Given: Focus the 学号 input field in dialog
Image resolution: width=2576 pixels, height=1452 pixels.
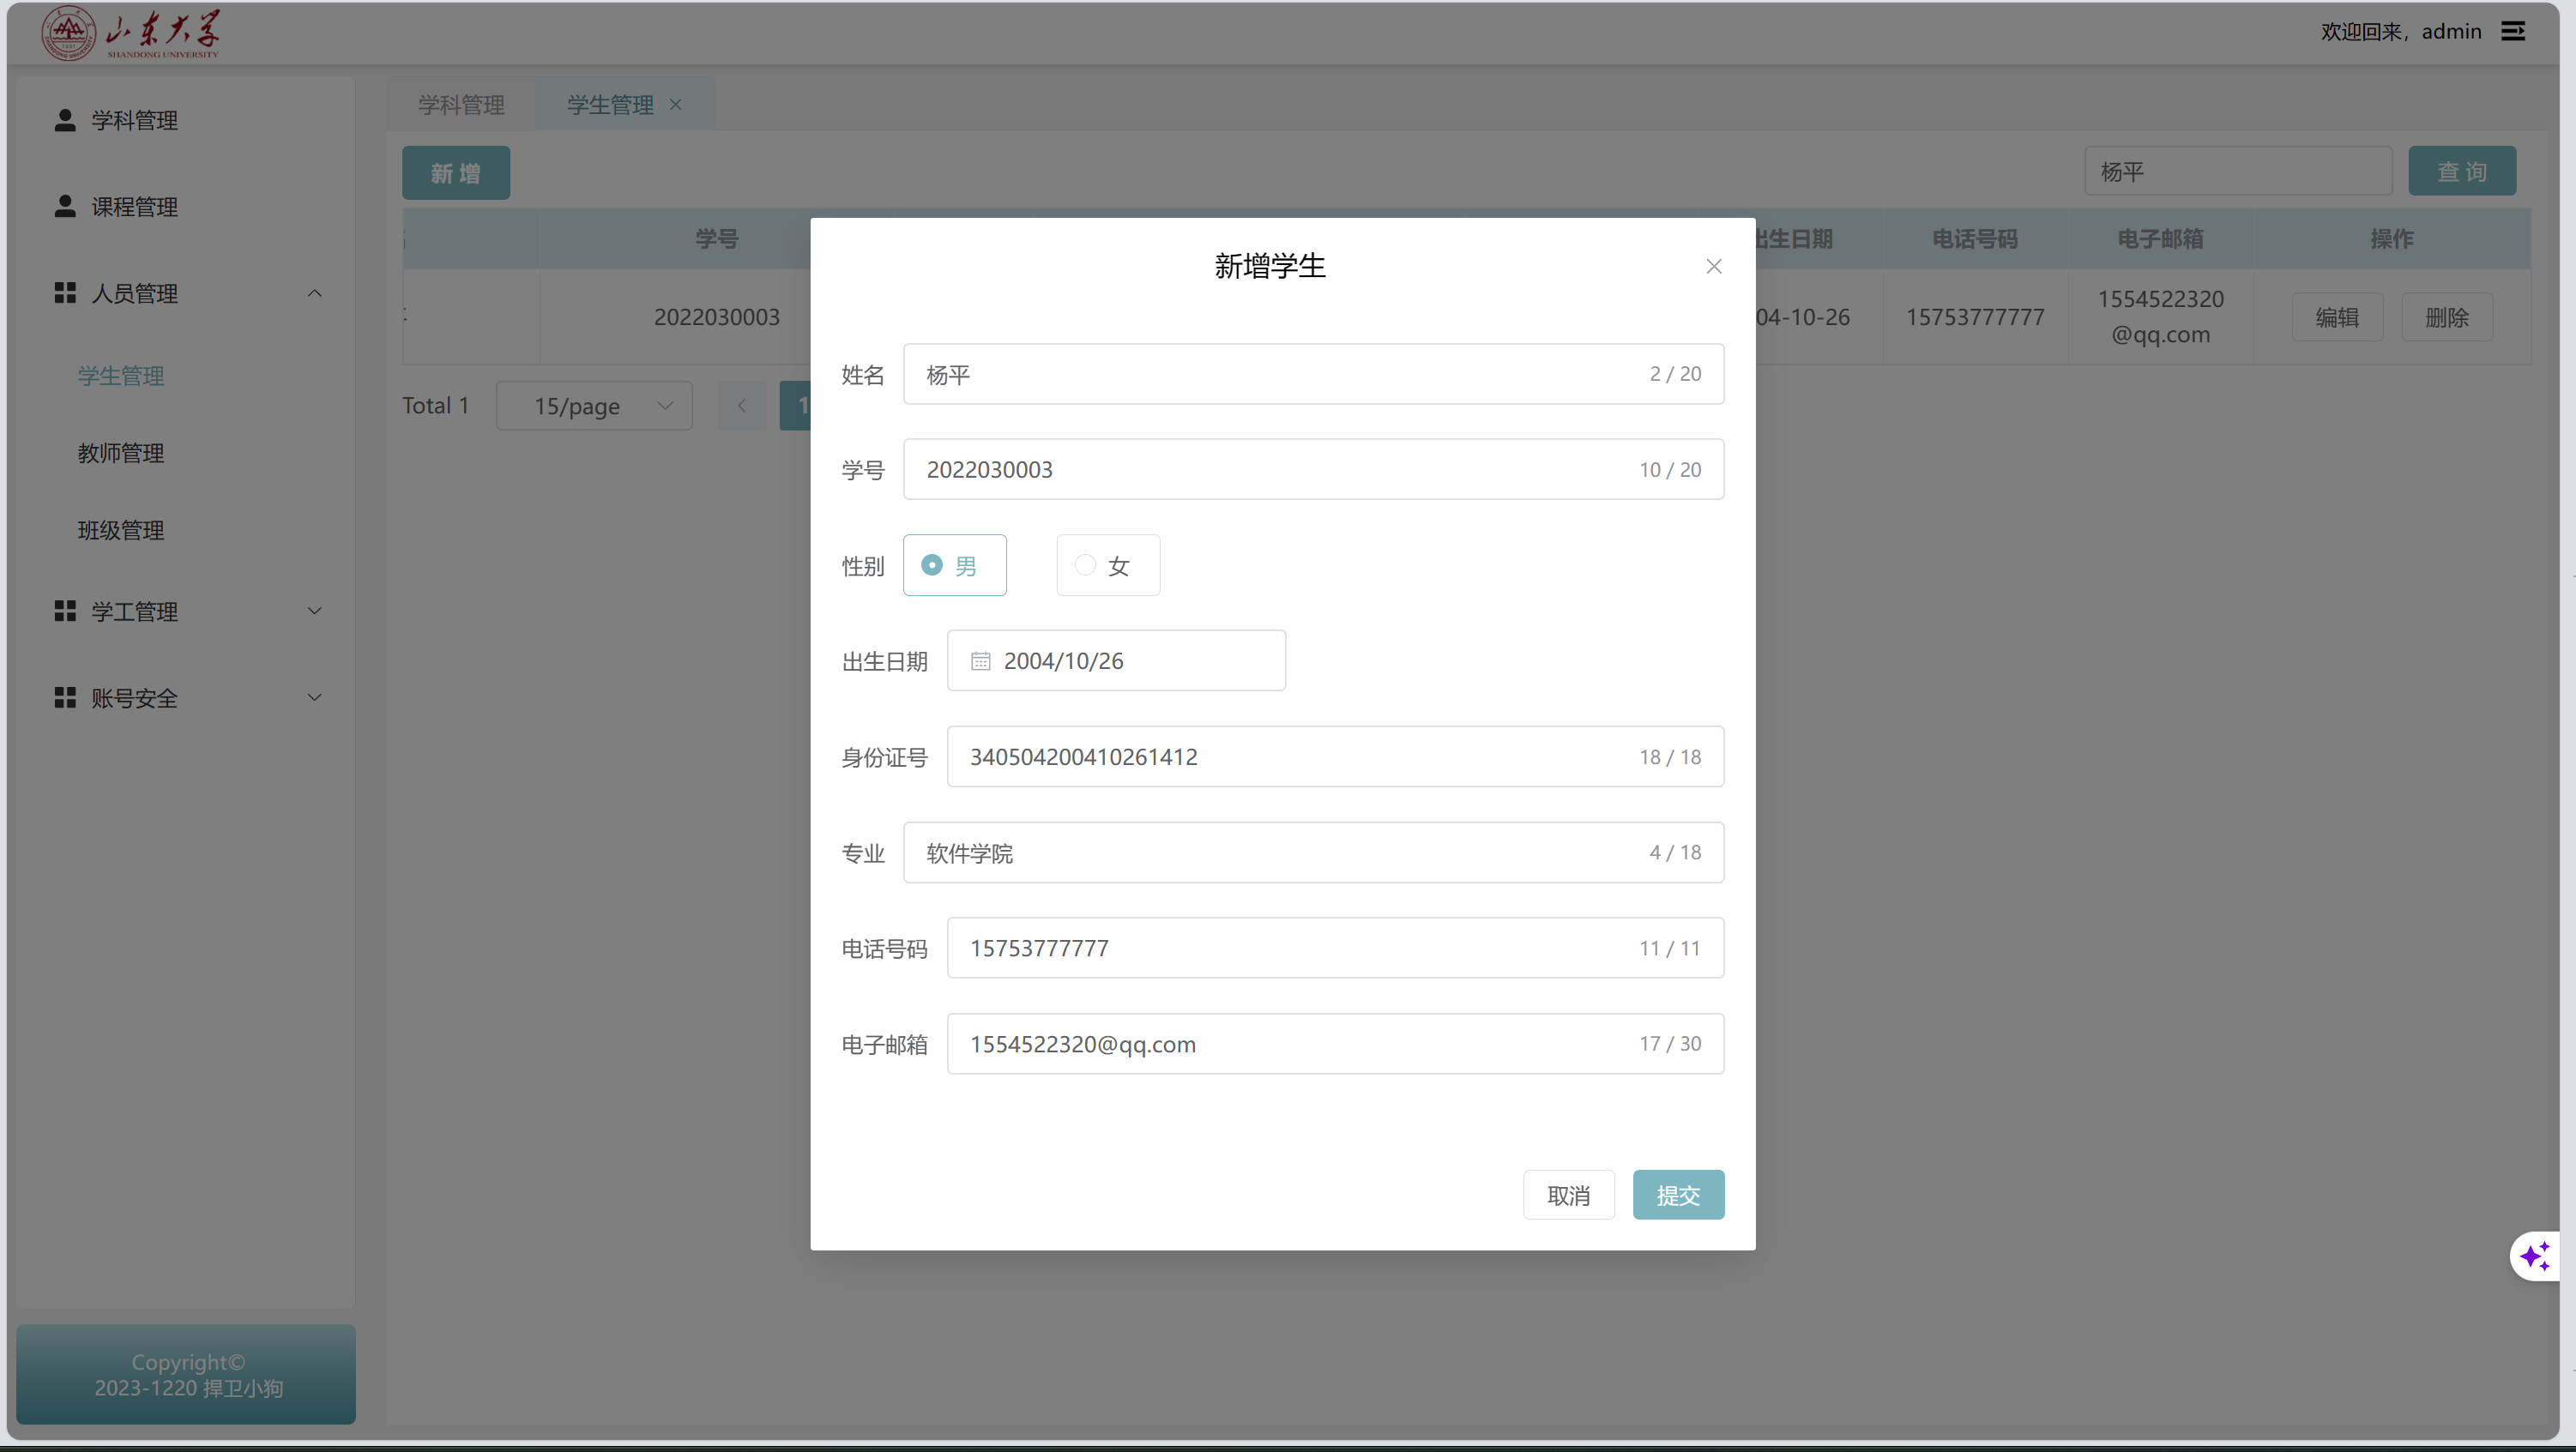Looking at the screenshot, I should (x=1313, y=469).
